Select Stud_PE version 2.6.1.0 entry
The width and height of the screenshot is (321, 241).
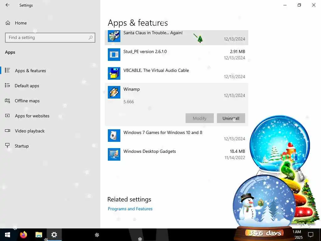[x=176, y=55]
